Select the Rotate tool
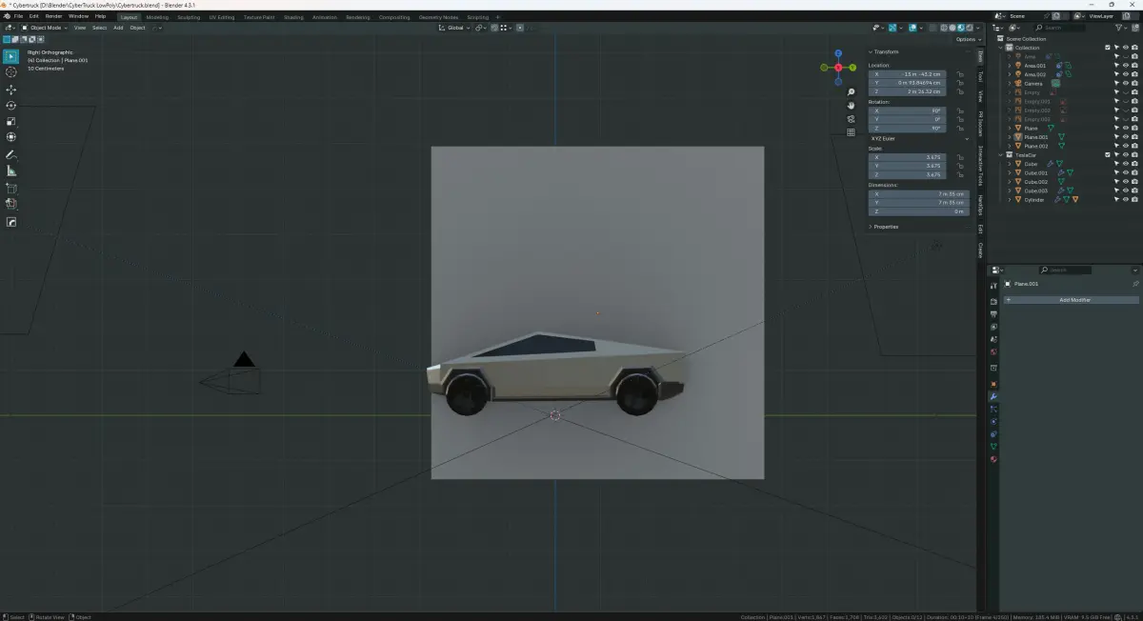Viewport: 1143px width, 621px height. point(11,106)
